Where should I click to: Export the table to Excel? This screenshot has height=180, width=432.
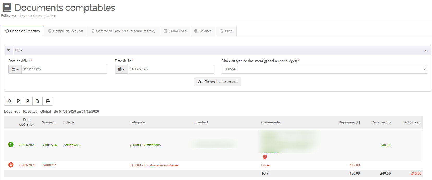click(x=19, y=101)
